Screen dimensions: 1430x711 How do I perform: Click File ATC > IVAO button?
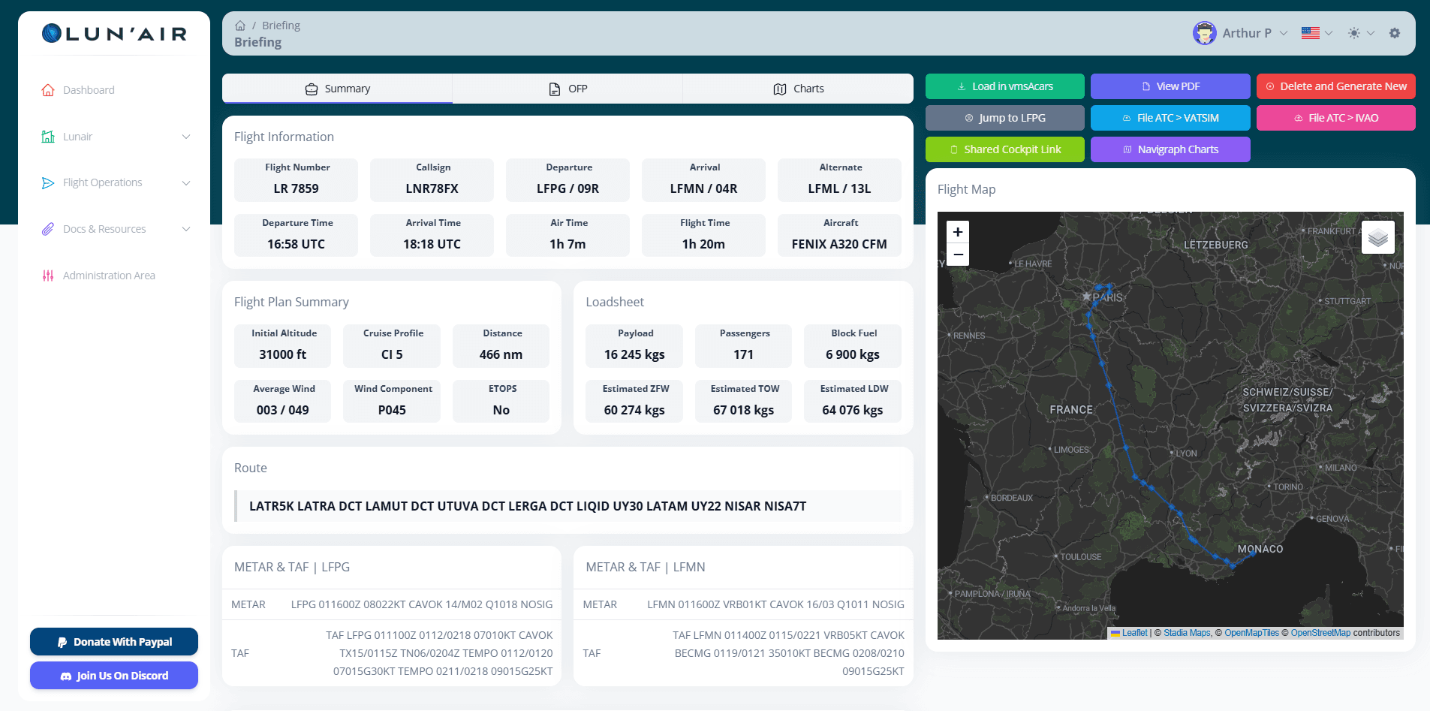(1335, 118)
